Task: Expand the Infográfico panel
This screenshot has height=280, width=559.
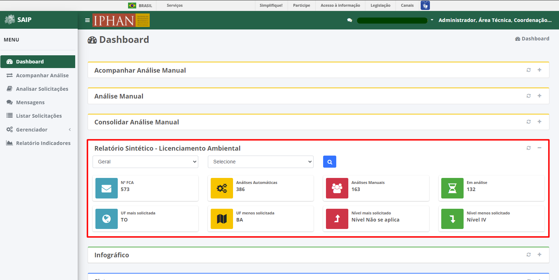Action: (539, 254)
